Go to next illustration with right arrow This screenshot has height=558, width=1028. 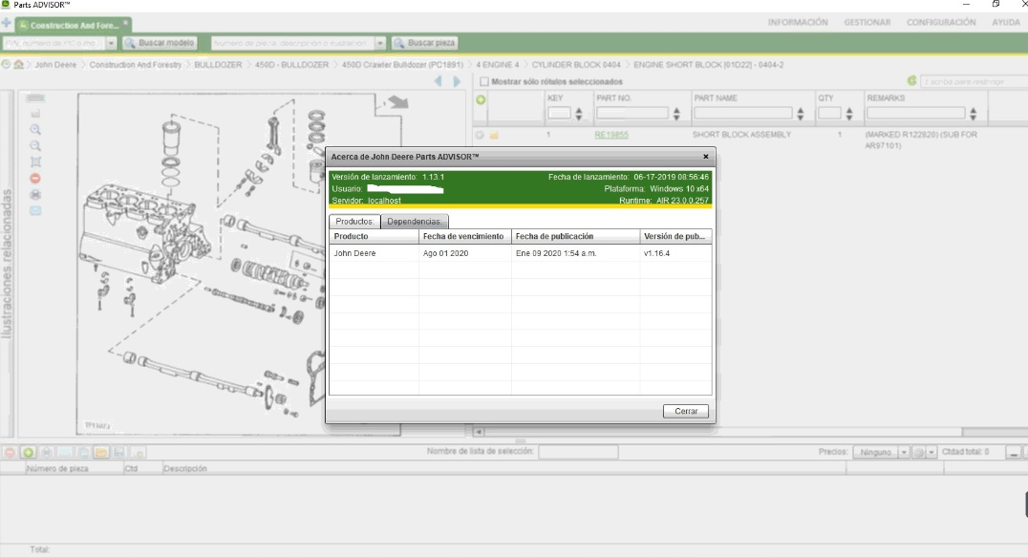457,81
